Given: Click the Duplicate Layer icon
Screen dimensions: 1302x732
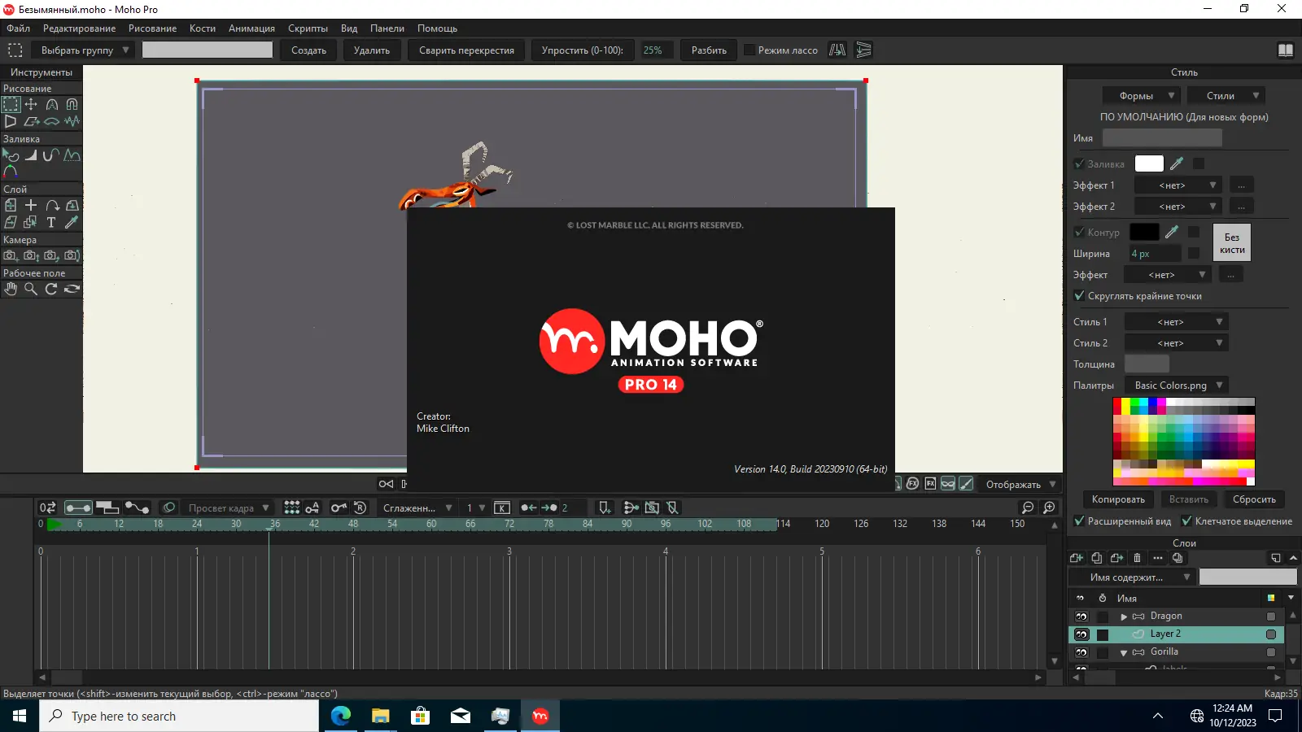Looking at the screenshot, I should click(x=1096, y=558).
